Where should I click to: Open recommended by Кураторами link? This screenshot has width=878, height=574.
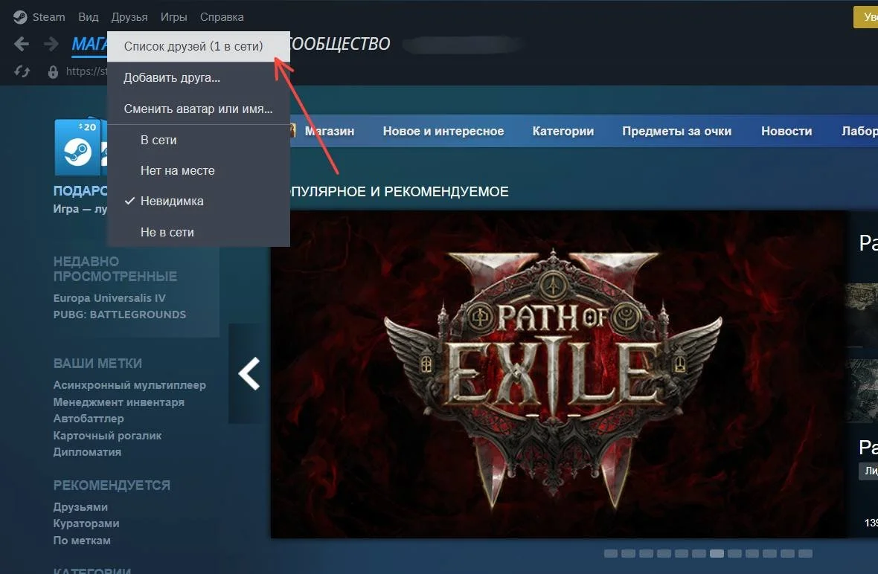(x=86, y=523)
